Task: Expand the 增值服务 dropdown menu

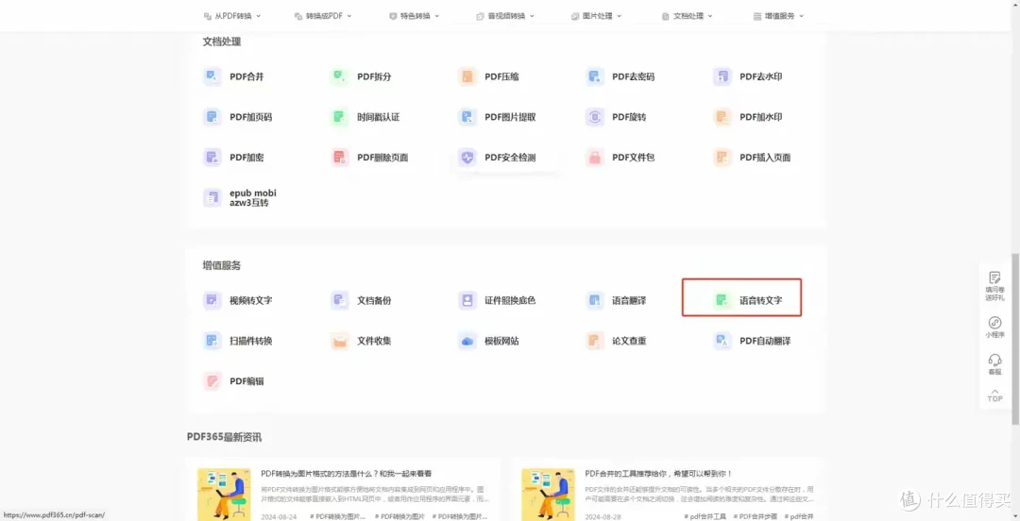Action: 778,16
